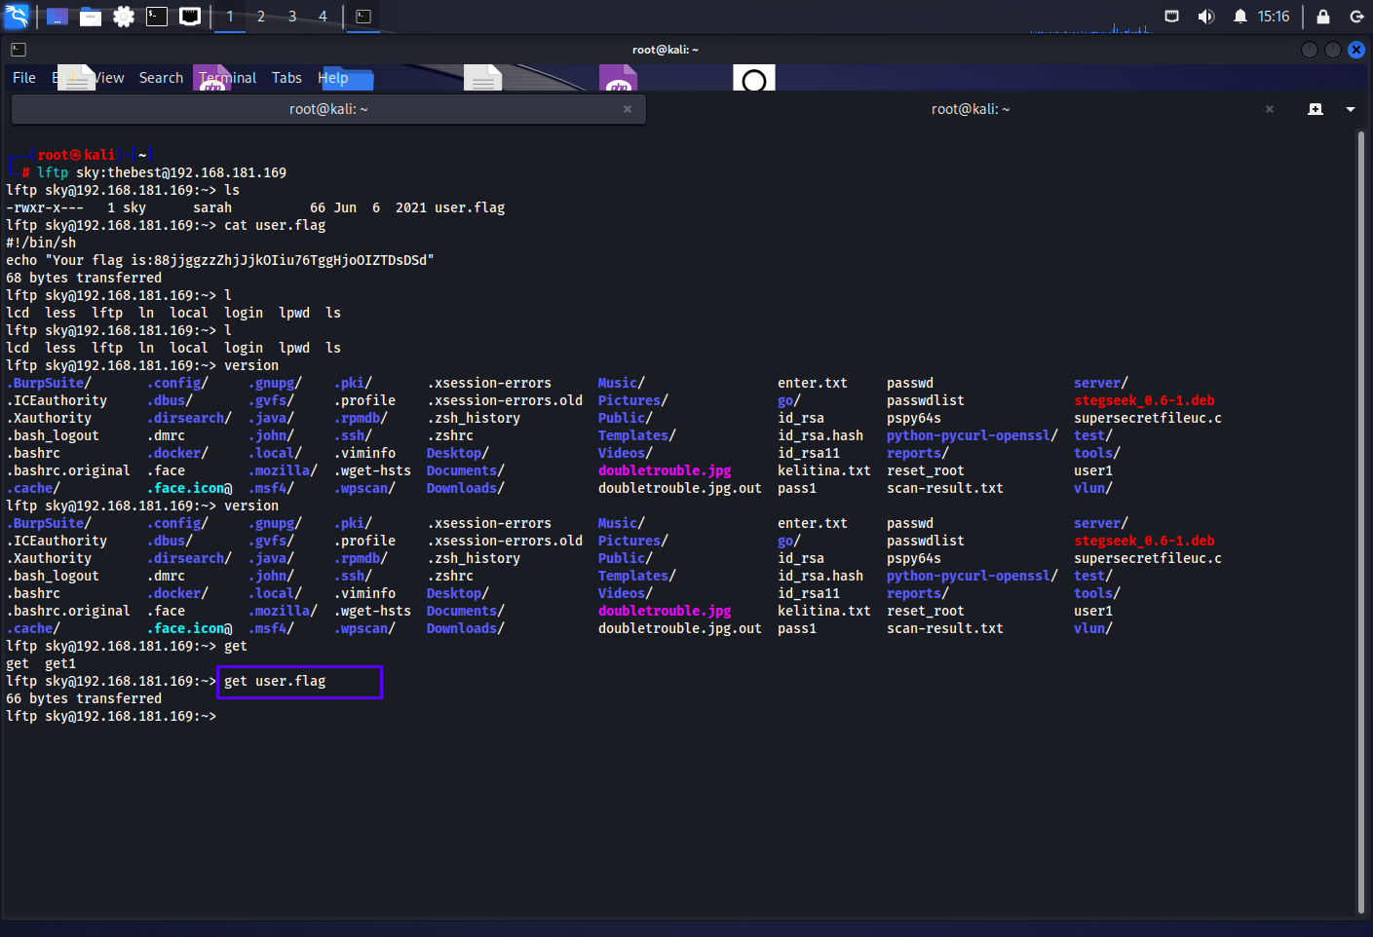Close the second root@kali tab
Image resolution: width=1373 pixels, height=937 pixels.
pos(1270,109)
